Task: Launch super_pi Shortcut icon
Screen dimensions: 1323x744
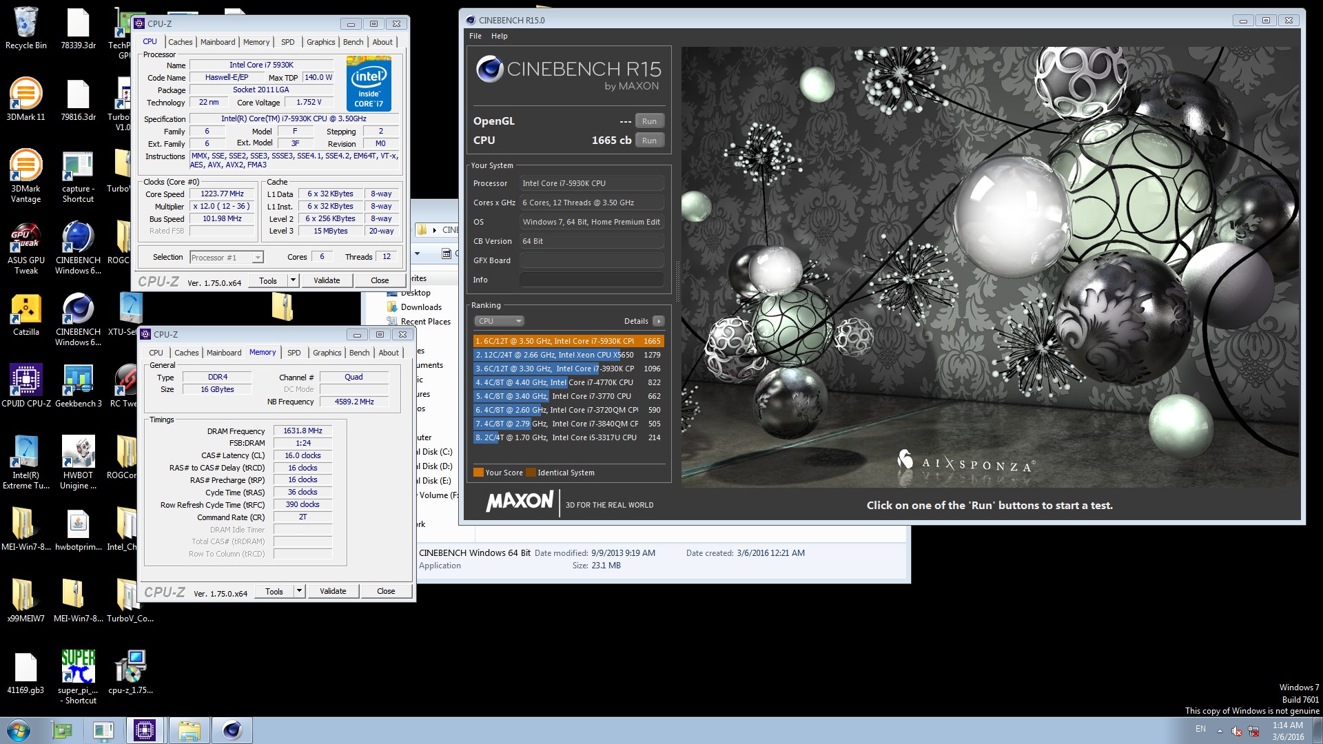Action: tap(78, 677)
